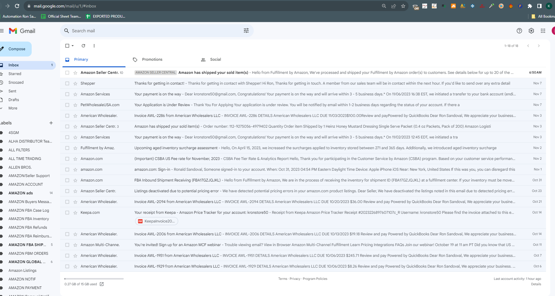Open the 4SGM label

(14, 133)
